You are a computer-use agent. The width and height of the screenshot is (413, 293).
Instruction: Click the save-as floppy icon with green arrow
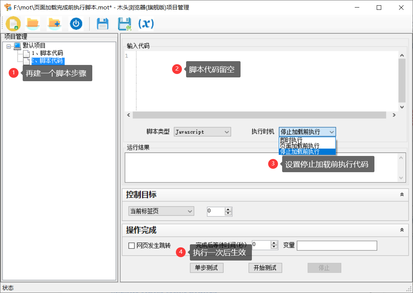click(124, 24)
